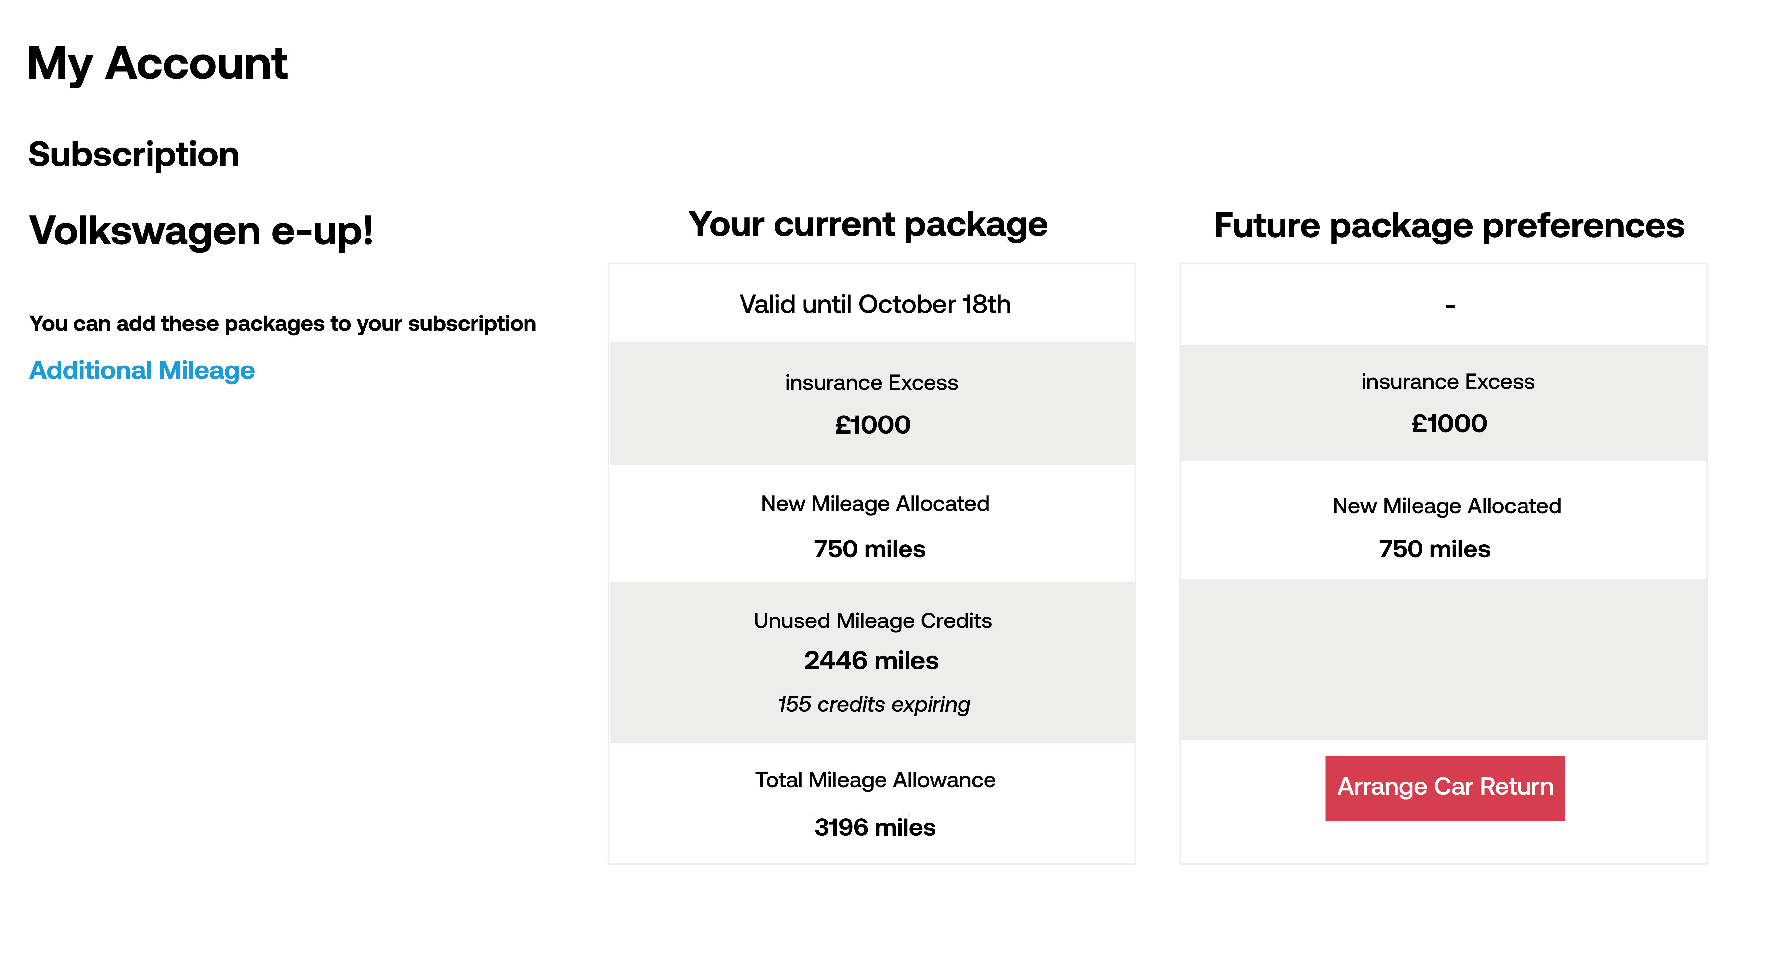Click the 155 credits expiring note

pos(873,704)
